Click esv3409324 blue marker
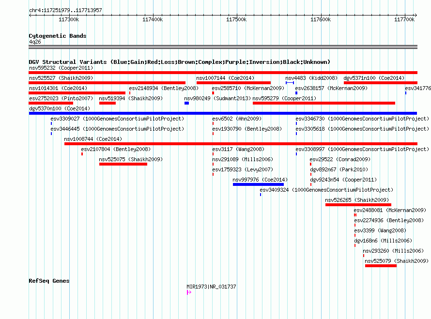Image resolution: width=431 pixels, height=319 pixels. [261, 195]
